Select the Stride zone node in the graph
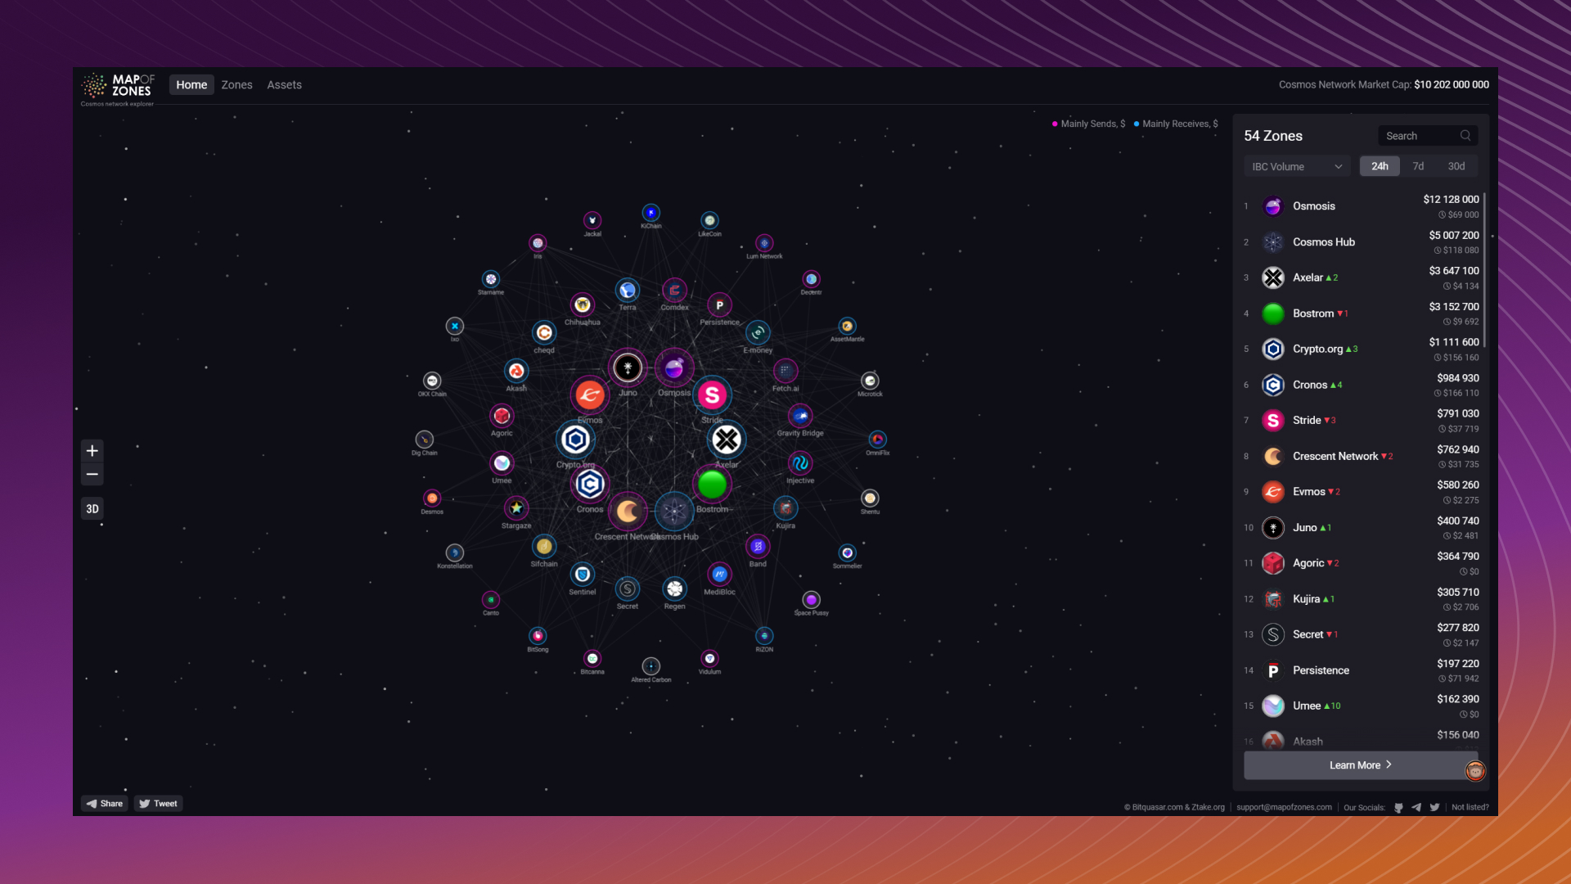Screen dimensions: 1571x884 [x=712, y=395]
